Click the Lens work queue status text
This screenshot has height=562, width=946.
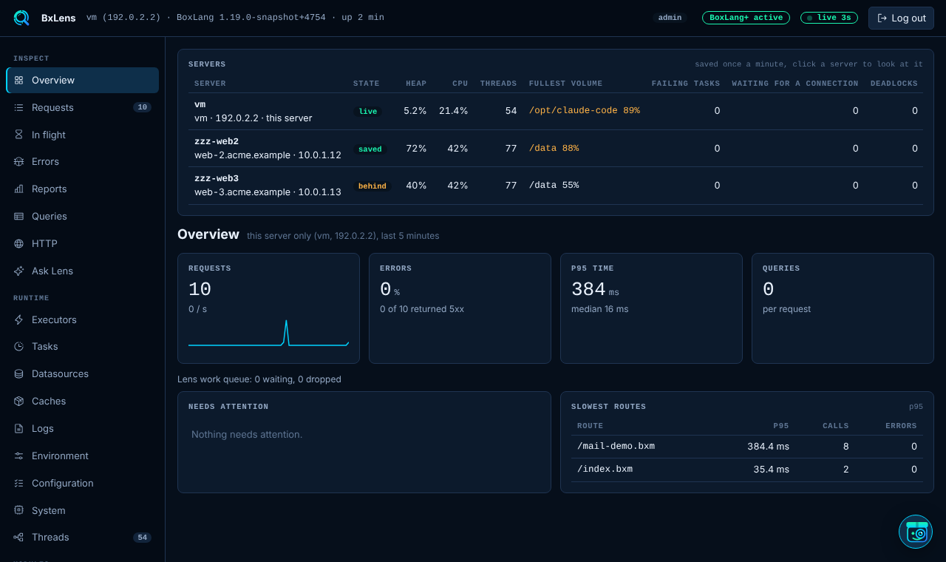259,379
